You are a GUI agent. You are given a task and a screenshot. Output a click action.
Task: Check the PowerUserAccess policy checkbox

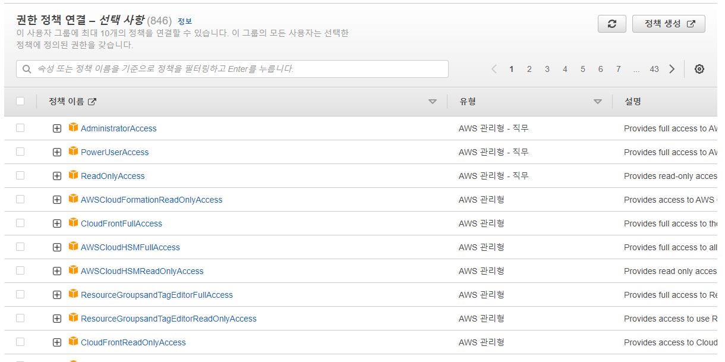[x=20, y=152]
